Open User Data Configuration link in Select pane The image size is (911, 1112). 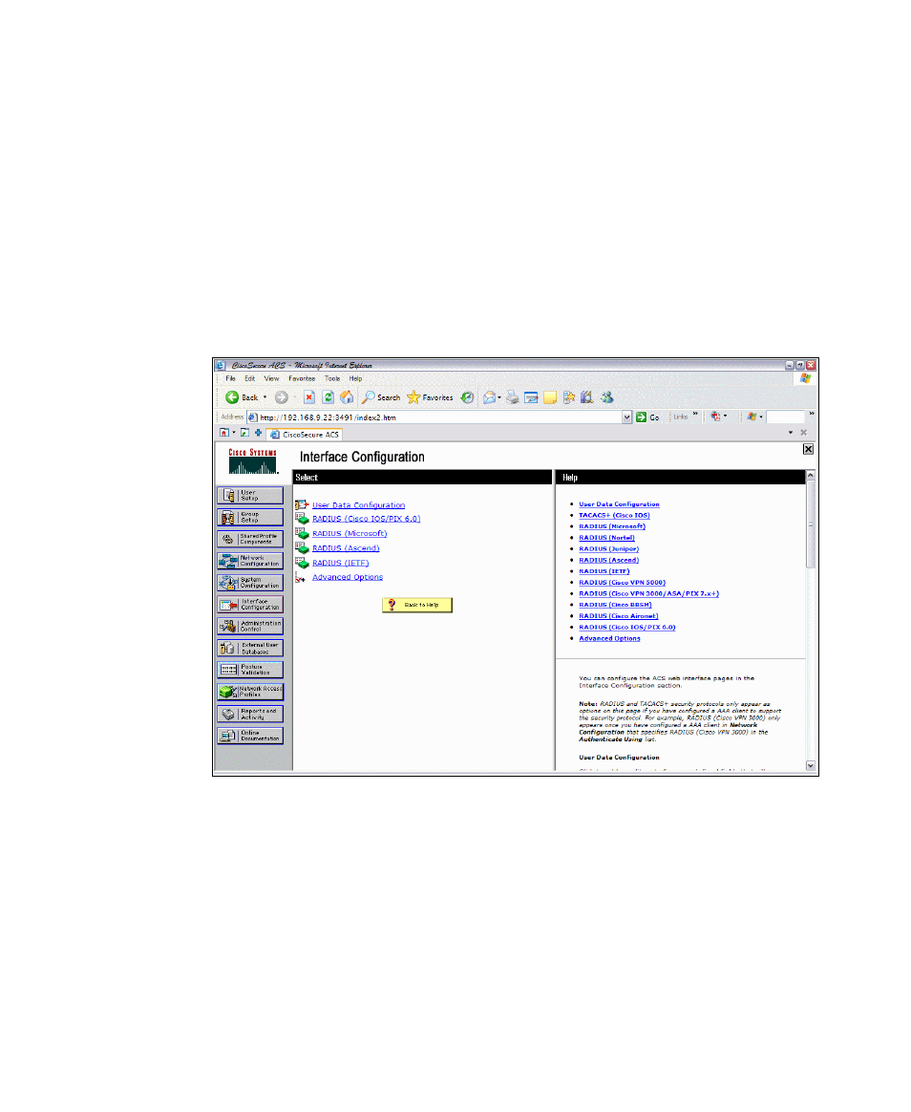(359, 505)
